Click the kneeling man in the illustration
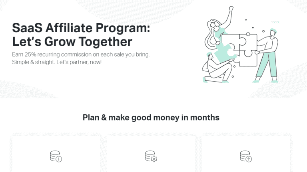 [217, 68]
